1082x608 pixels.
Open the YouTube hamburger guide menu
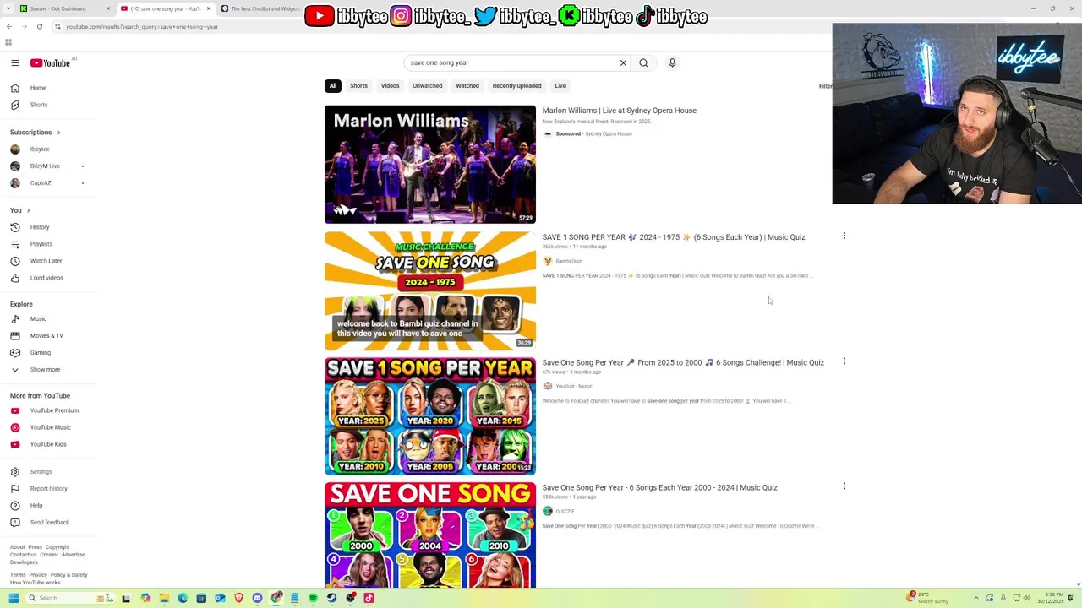[14, 62]
